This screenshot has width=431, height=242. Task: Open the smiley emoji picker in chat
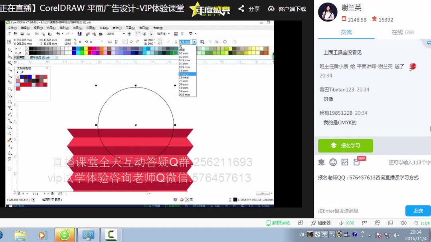click(x=333, y=162)
